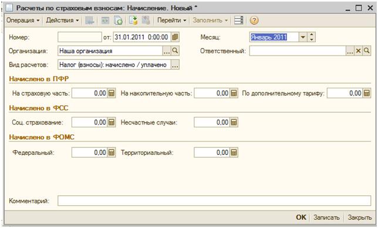Click the help question mark icon
The image size is (378, 228).
click(x=254, y=20)
